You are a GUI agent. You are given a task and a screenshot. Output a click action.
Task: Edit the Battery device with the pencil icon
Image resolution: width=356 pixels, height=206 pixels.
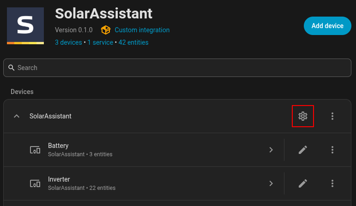(x=302, y=150)
